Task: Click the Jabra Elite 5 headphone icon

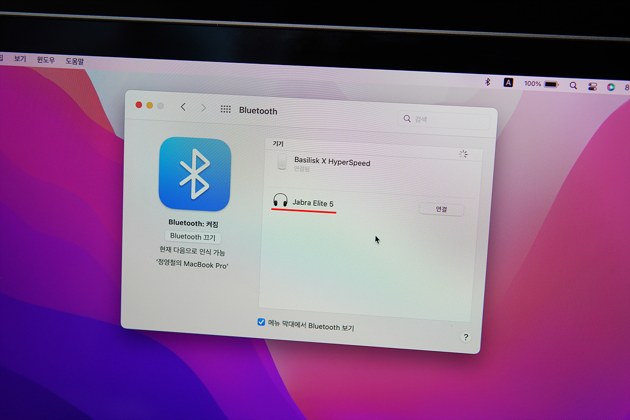Action: click(x=280, y=200)
